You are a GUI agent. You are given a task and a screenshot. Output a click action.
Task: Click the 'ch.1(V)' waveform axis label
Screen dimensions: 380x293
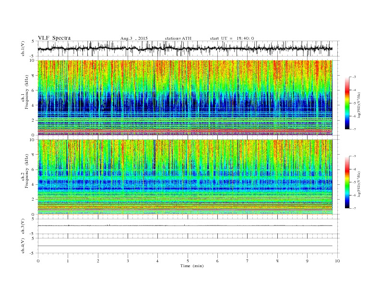tap(23, 48)
